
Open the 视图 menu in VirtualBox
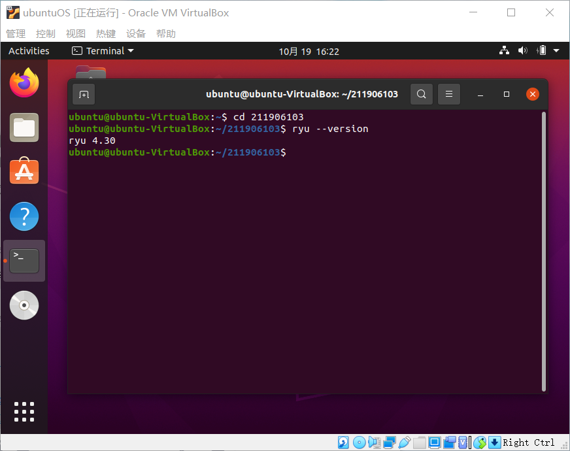click(76, 34)
